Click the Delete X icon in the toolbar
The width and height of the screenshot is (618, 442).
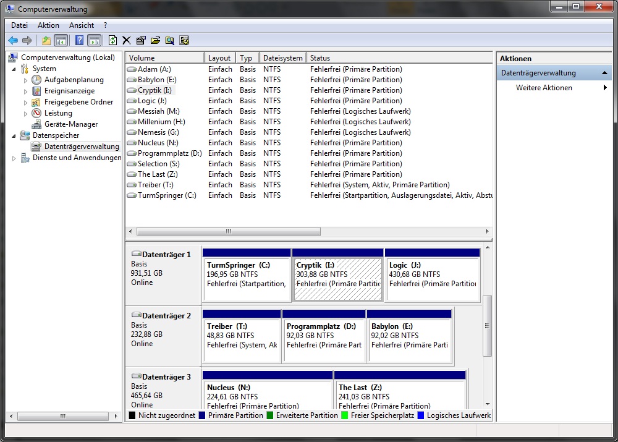[x=127, y=40]
